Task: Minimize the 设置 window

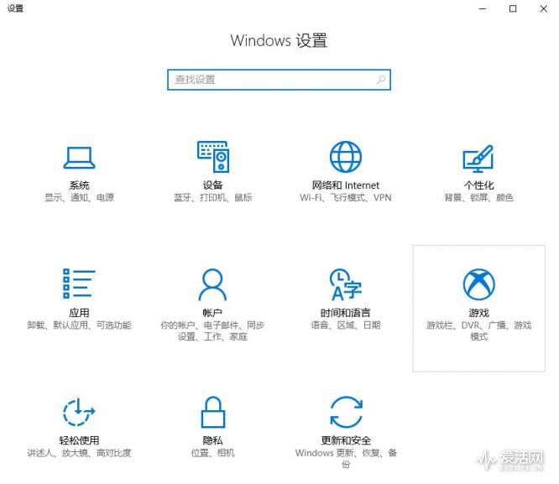Action: [483, 8]
